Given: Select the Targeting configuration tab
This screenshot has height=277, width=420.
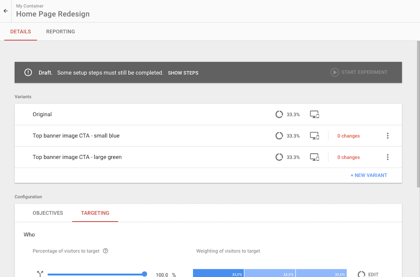Looking at the screenshot, I should coord(95,213).
